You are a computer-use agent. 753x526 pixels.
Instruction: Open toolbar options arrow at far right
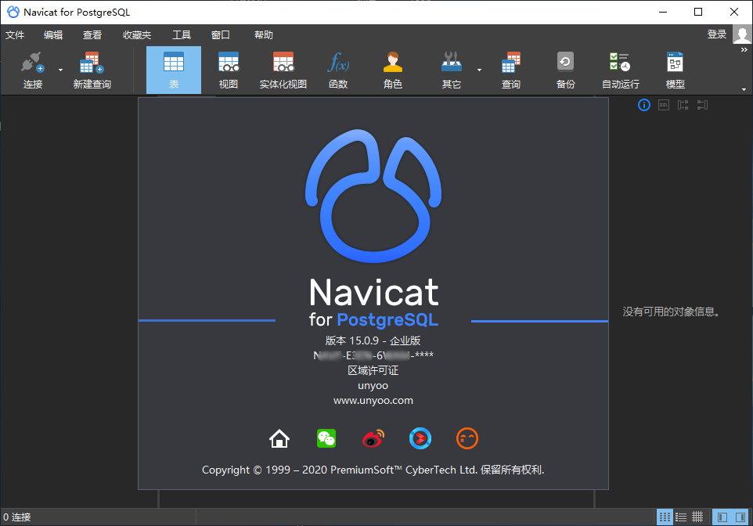pos(744,89)
